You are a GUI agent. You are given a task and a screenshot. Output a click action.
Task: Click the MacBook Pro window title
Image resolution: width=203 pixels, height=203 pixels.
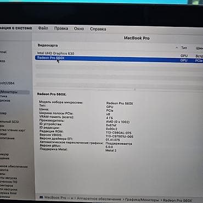[x=137, y=38]
